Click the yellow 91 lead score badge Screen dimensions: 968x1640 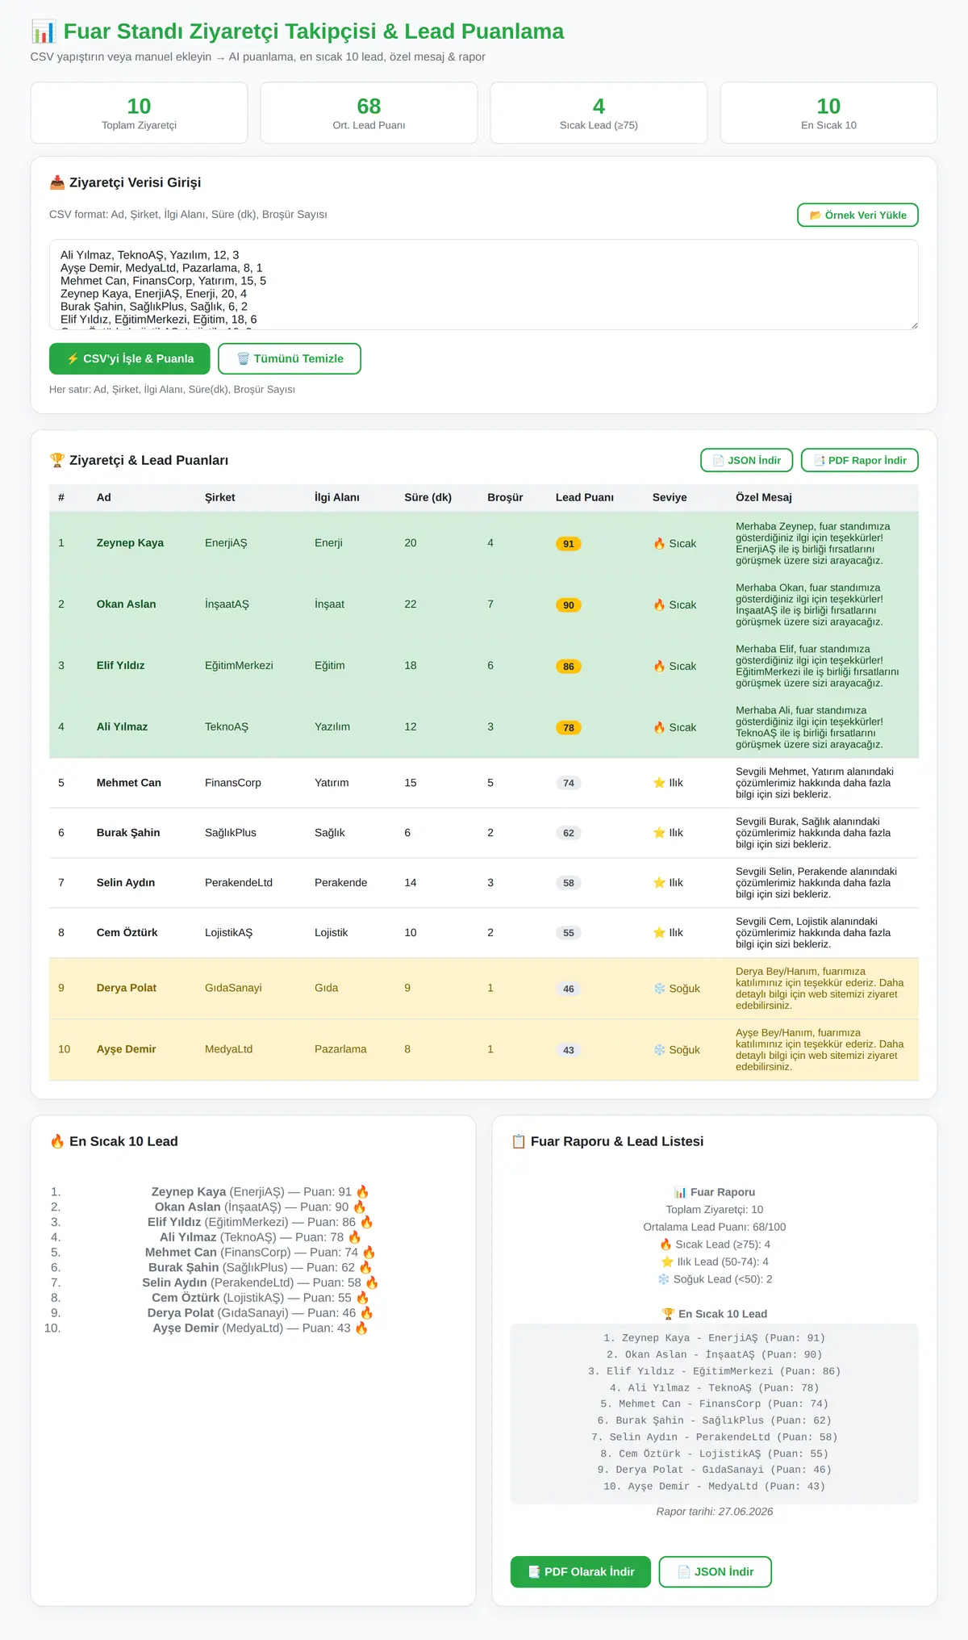(x=569, y=544)
